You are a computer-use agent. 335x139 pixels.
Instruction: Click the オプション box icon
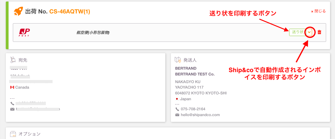(x=13, y=134)
